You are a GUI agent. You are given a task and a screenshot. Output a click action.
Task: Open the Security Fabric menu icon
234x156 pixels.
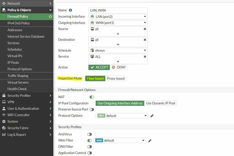(x=4, y=128)
